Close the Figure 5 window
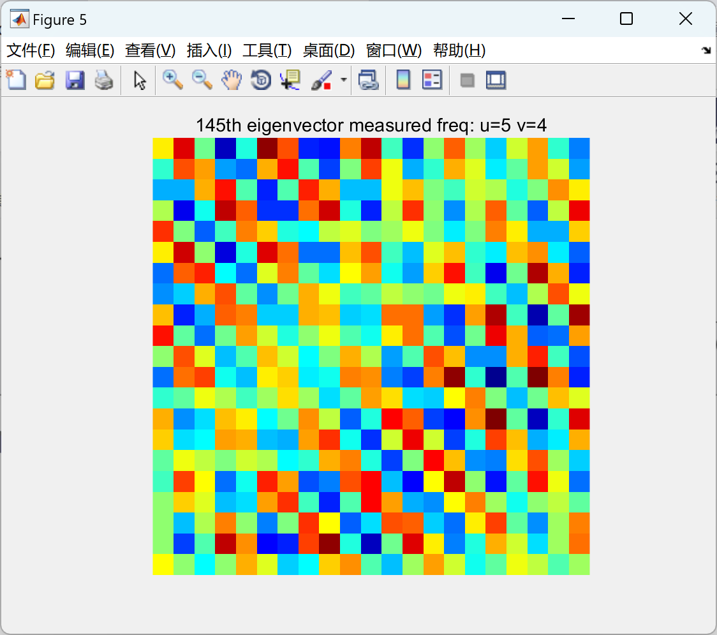This screenshot has width=717, height=635. tap(686, 19)
